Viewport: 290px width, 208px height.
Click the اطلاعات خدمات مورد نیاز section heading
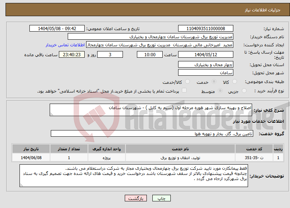[258, 121]
